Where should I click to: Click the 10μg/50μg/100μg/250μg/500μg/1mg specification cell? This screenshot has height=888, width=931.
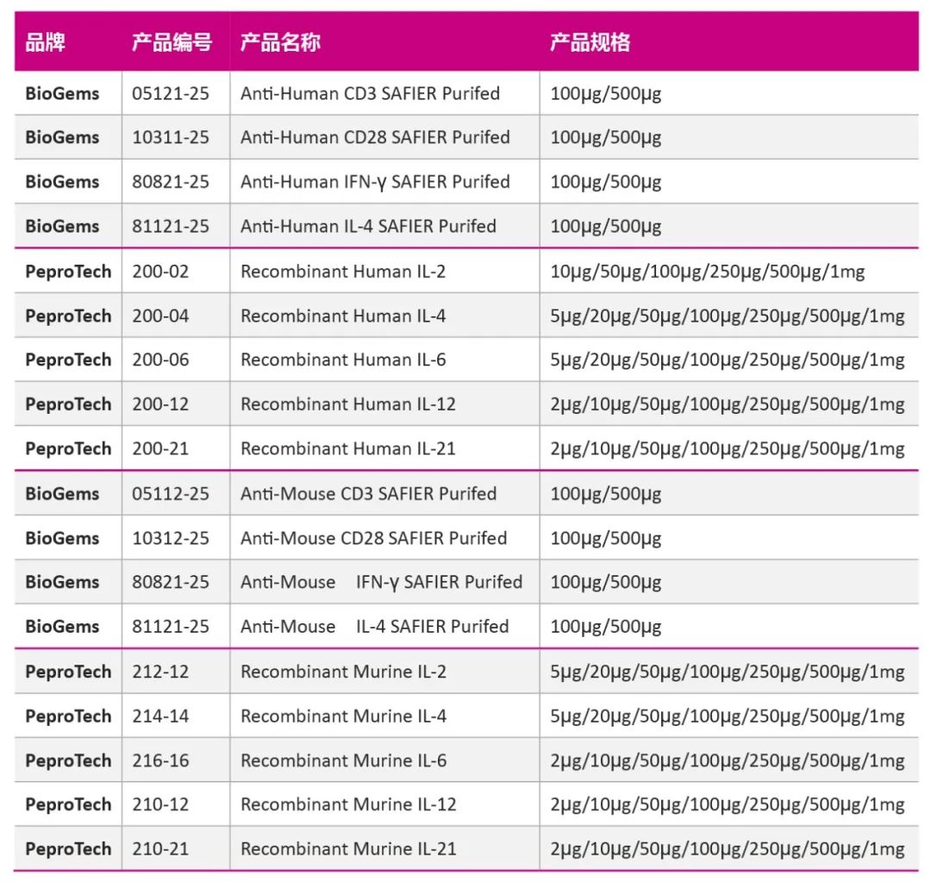click(708, 272)
